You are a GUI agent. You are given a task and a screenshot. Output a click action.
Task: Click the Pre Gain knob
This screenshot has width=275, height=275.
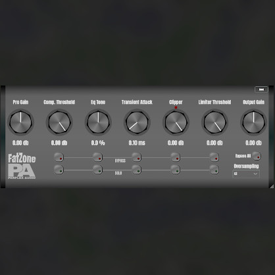click(x=20, y=122)
